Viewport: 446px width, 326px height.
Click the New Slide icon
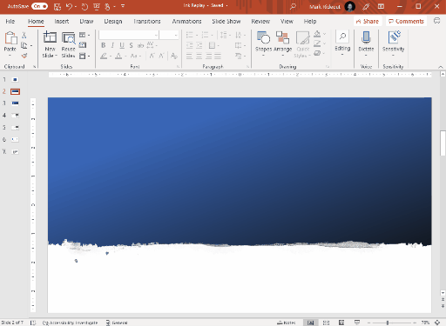50,37
